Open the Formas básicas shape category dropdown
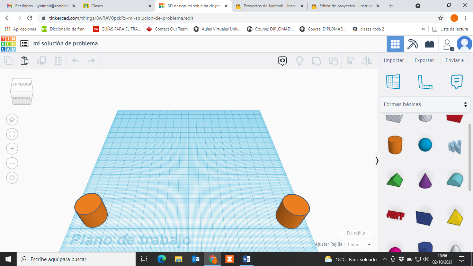 [x=425, y=104]
